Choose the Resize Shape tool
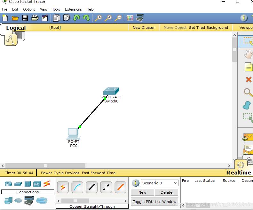The width and height of the screenshot is (253, 210). pos(248,118)
